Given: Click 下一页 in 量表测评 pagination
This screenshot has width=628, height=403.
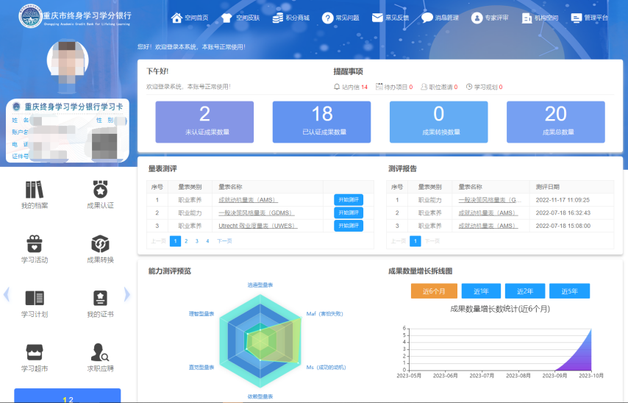Looking at the screenshot, I should (x=224, y=240).
